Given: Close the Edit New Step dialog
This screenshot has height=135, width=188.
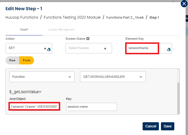Looking at the screenshot, I should pyautogui.click(x=184, y=4).
